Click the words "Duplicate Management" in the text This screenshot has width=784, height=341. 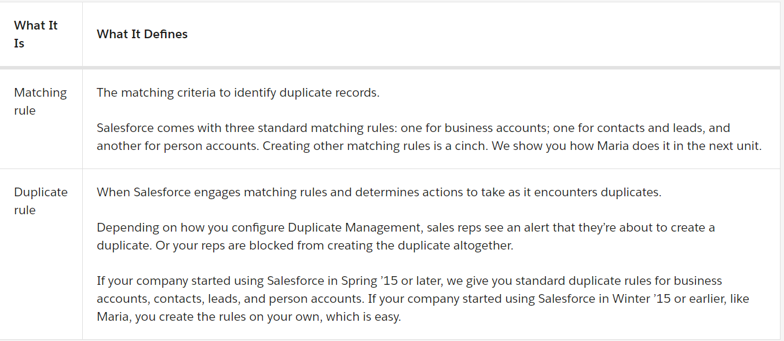[x=348, y=228]
